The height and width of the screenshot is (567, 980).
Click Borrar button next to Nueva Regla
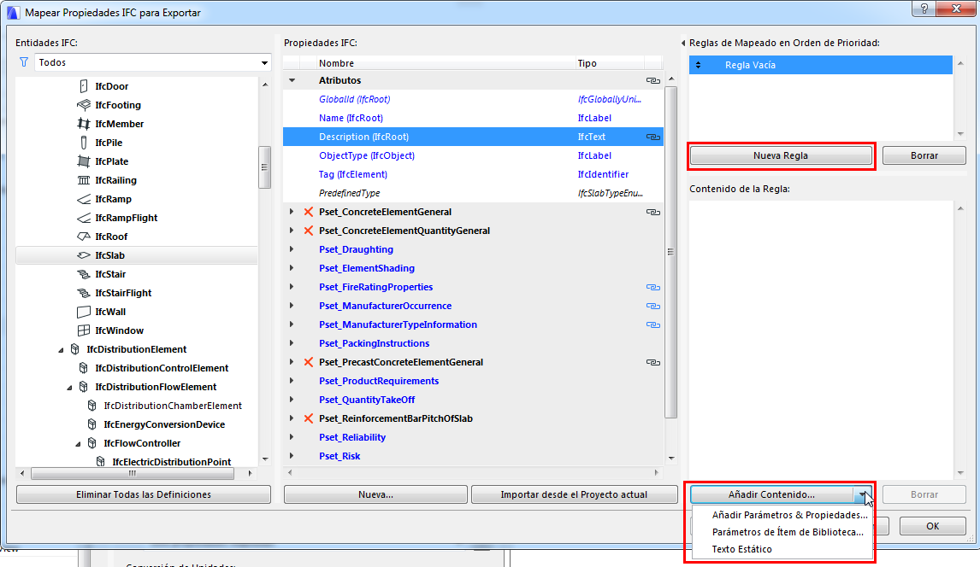coord(924,155)
